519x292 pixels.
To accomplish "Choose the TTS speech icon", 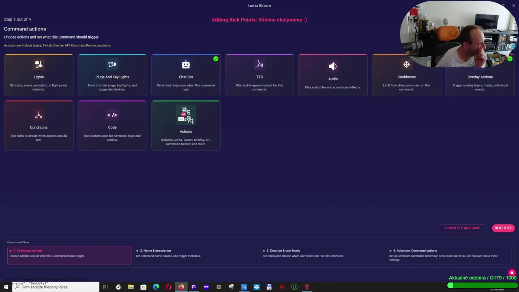I will tap(259, 64).
